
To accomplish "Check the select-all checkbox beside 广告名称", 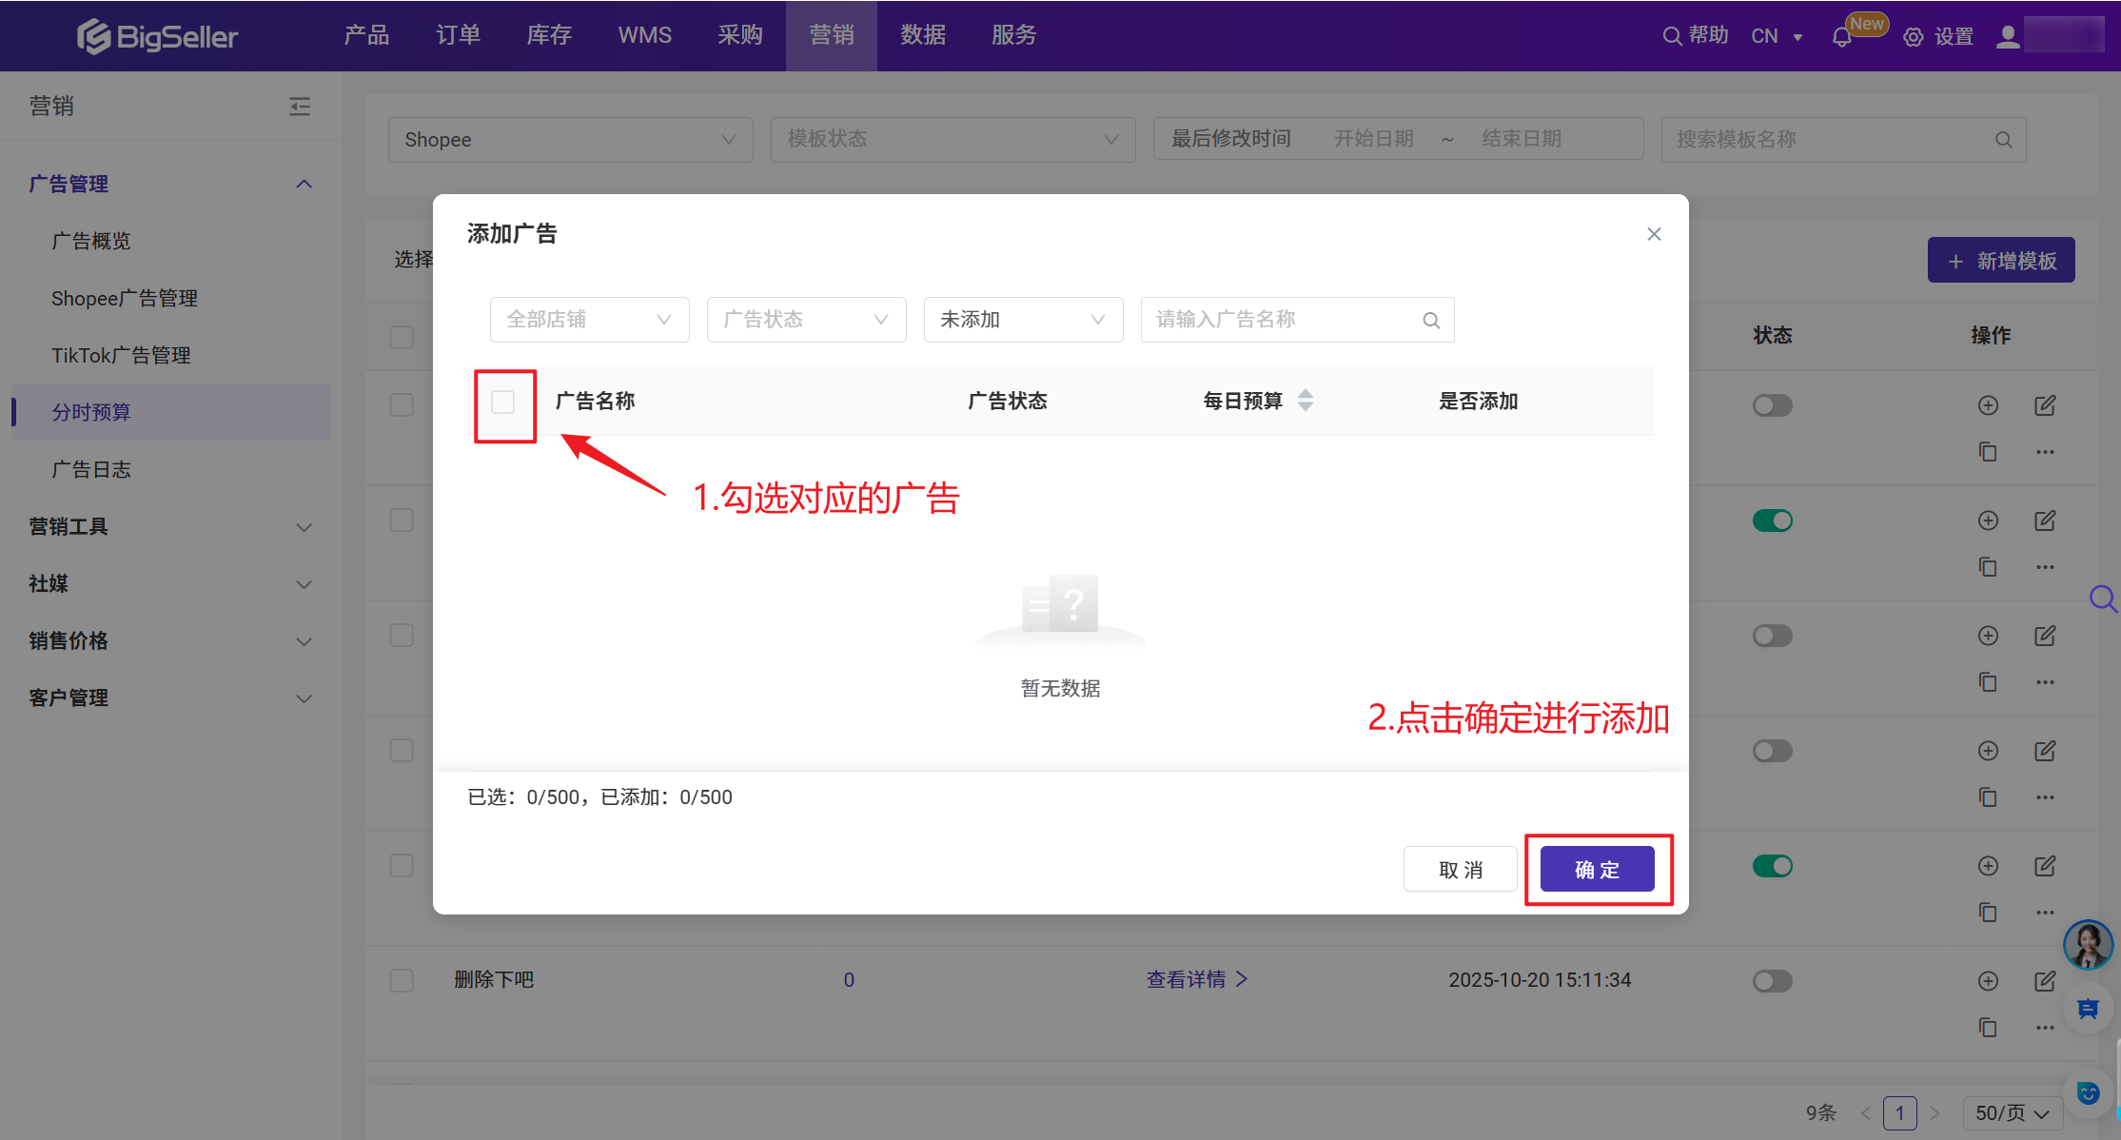I will coord(503,402).
